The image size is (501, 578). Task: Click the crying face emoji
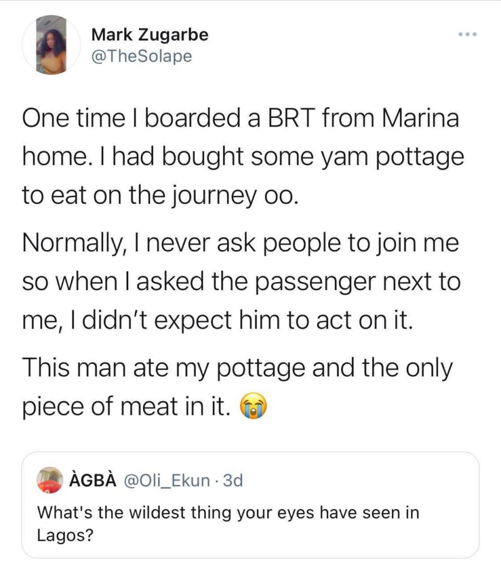(x=254, y=406)
